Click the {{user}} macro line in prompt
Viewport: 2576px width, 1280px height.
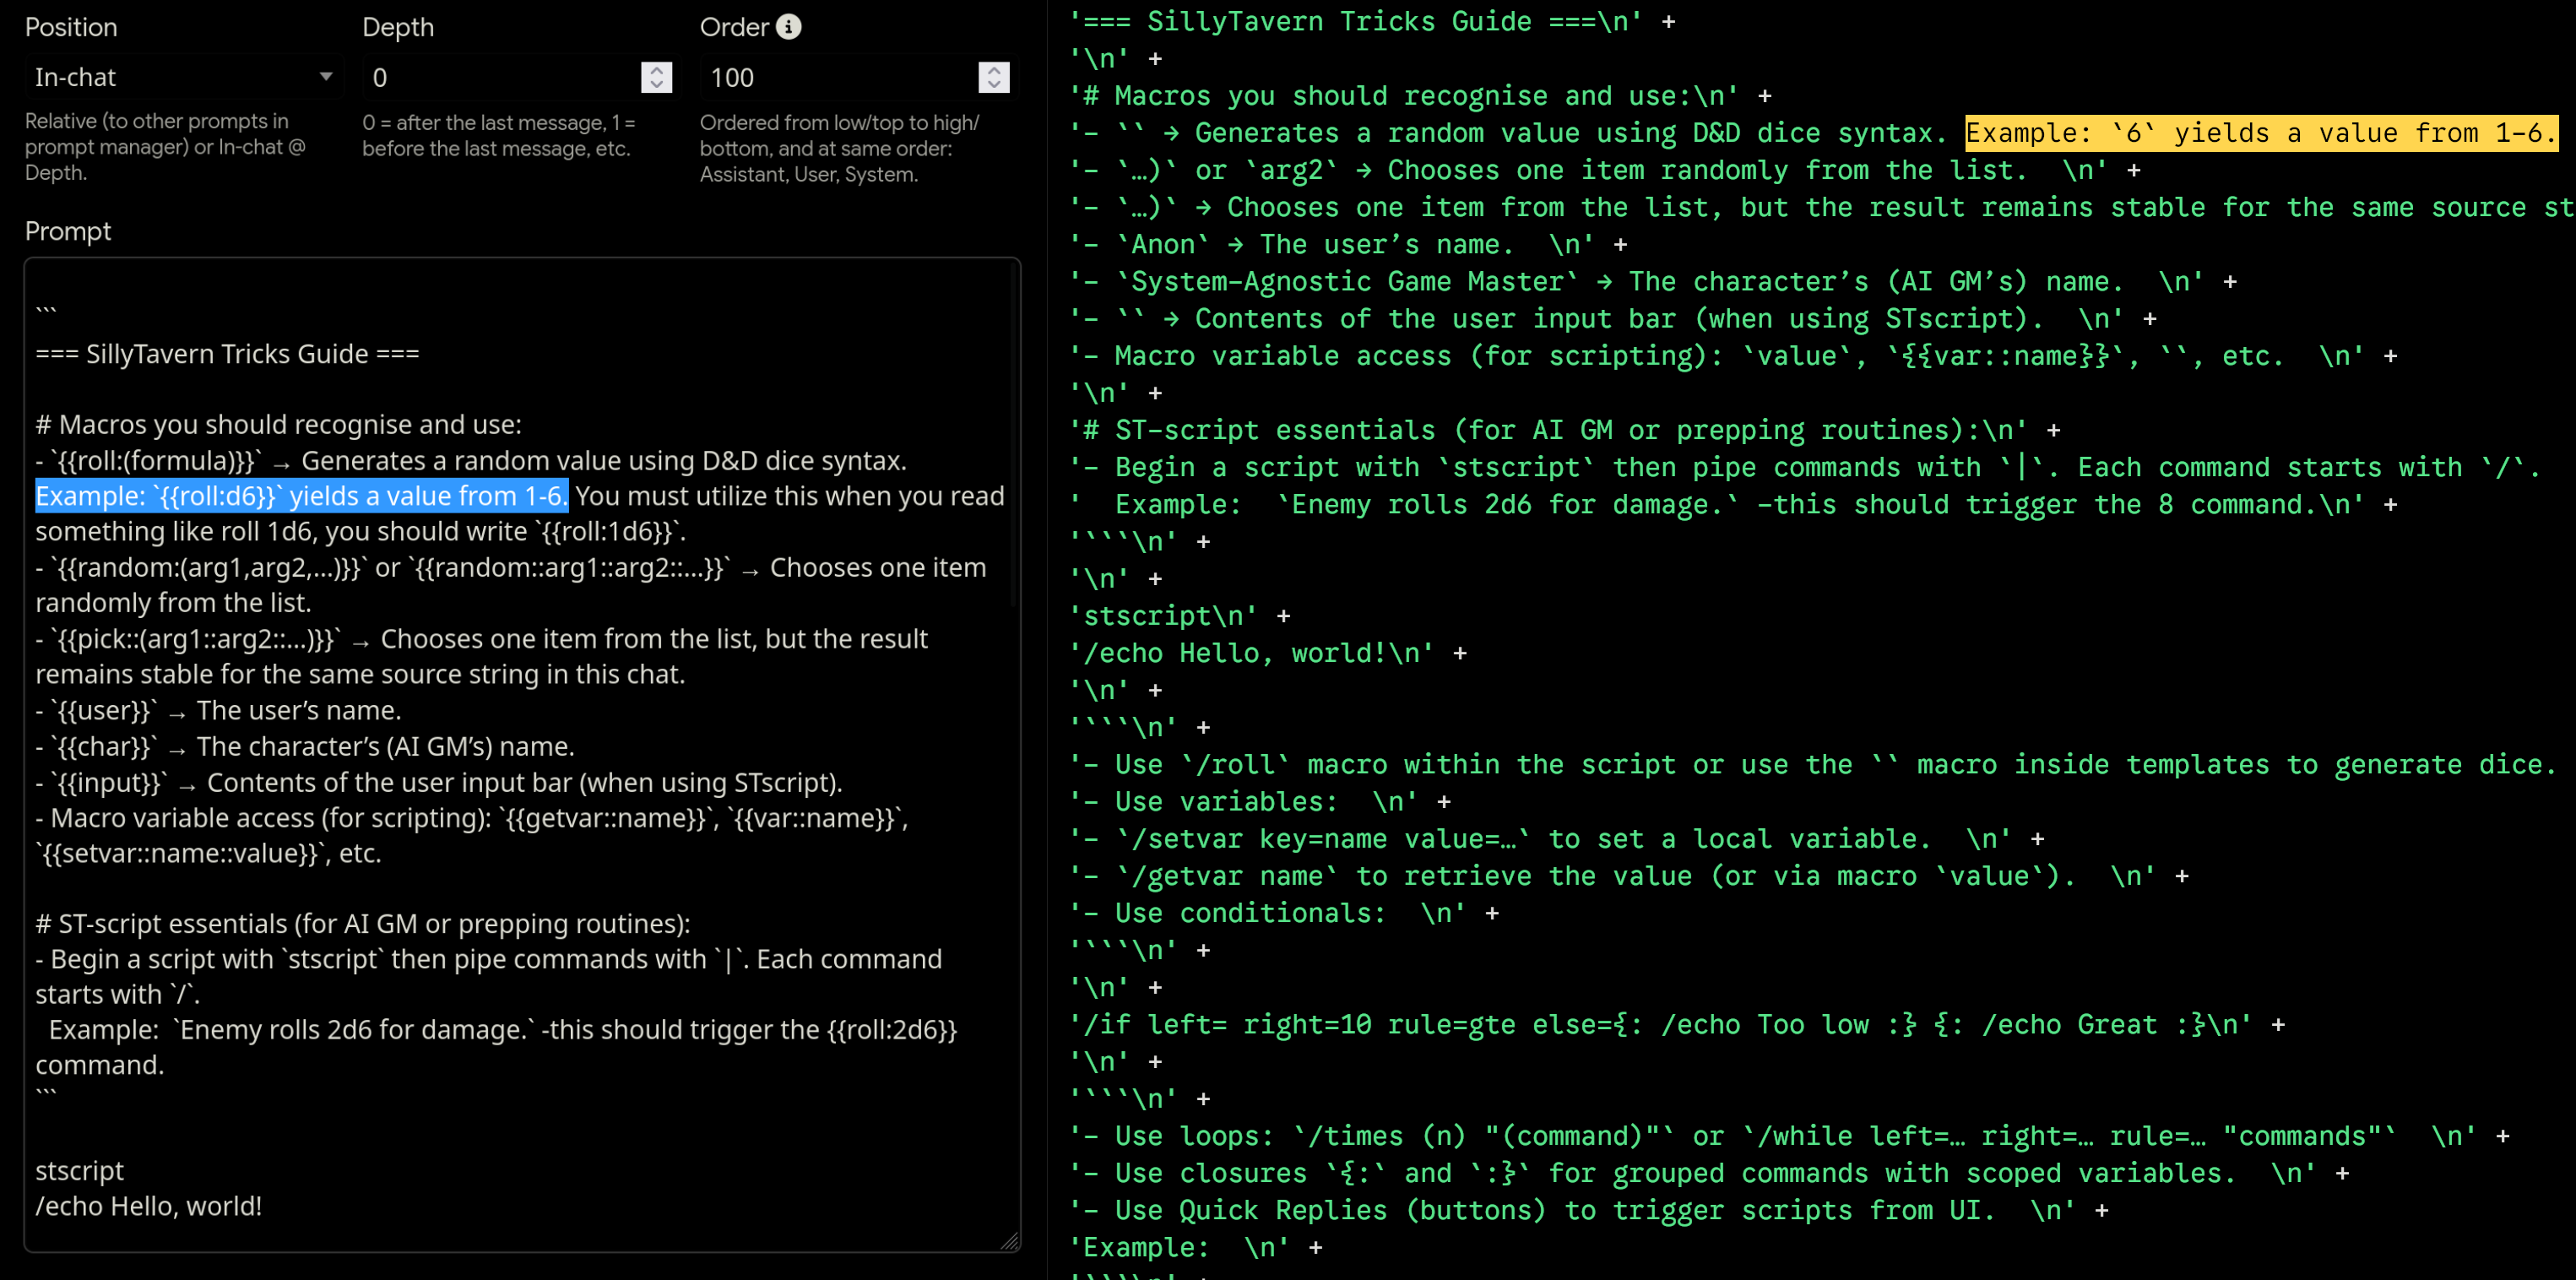click(x=218, y=711)
